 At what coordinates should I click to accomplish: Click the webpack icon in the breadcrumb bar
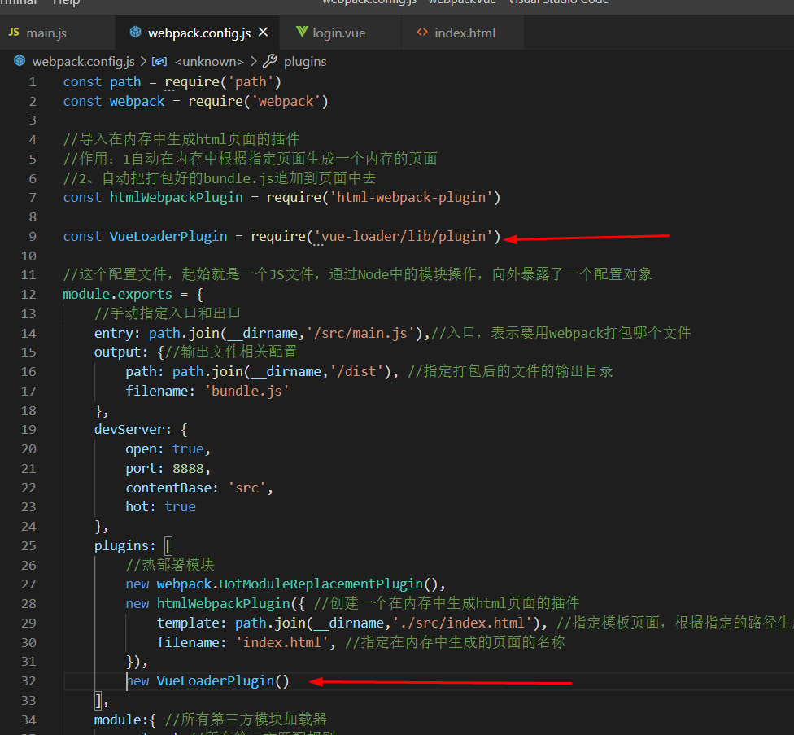20,60
